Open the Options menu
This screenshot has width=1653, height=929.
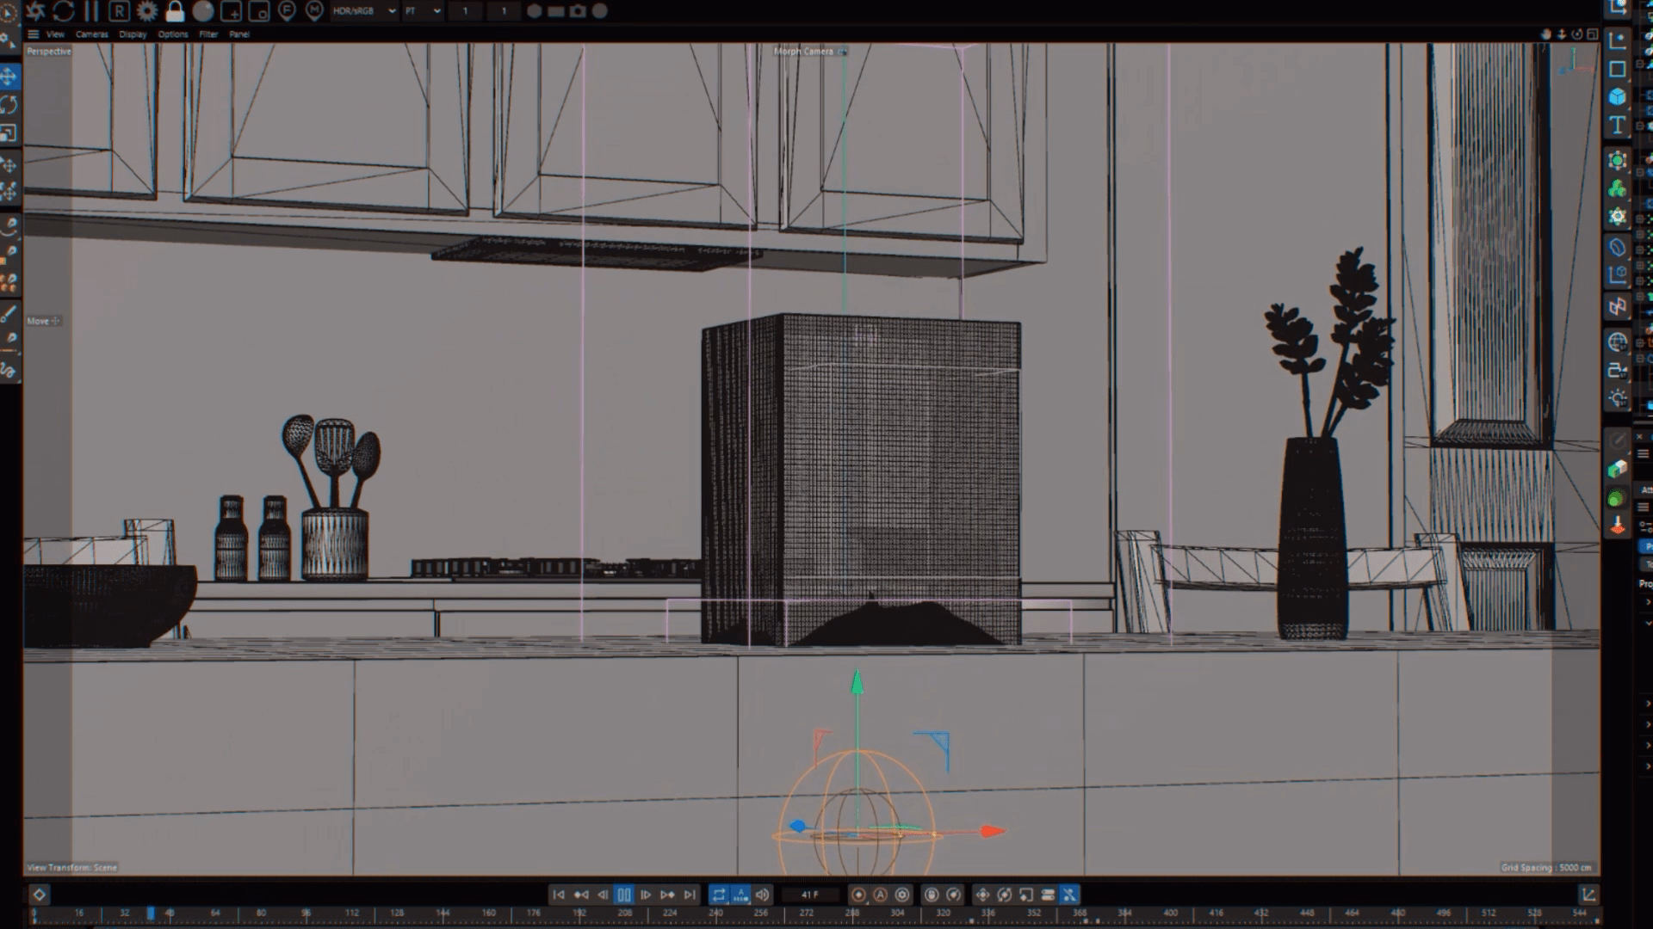tap(173, 34)
